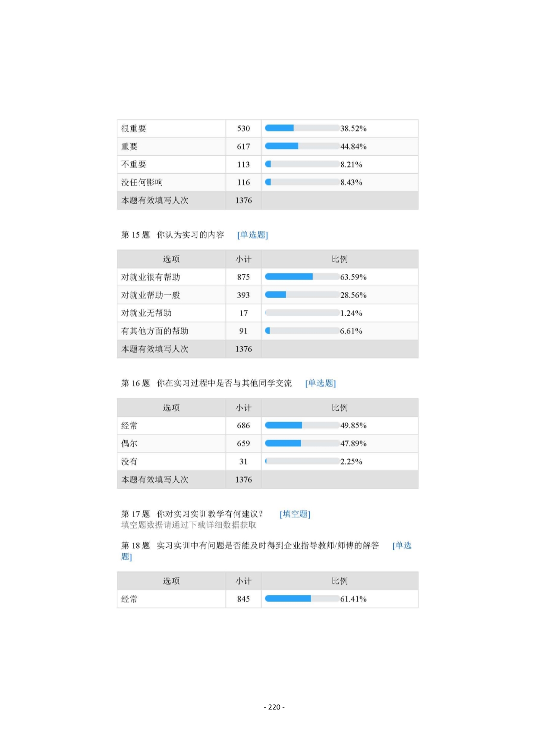The width and height of the screenshot is (535, 756).
Task: Click the 选项 header in question 18 table
Action: [x=171, y=581]
